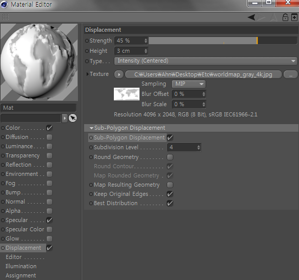This screenshot has height=280, width=299.
Task: Open the displacement Type dropdown
Action: coord(206,61)
